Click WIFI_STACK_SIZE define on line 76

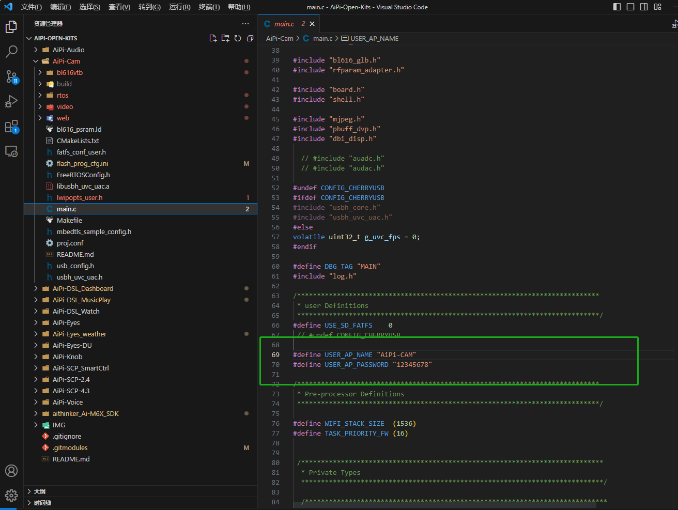coord(354,423)
